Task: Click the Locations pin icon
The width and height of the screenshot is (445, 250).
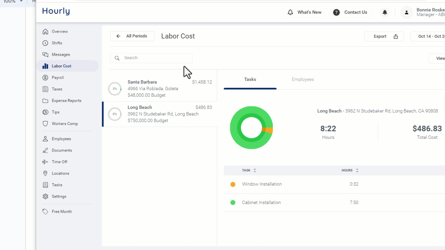Action: (45, 174)
